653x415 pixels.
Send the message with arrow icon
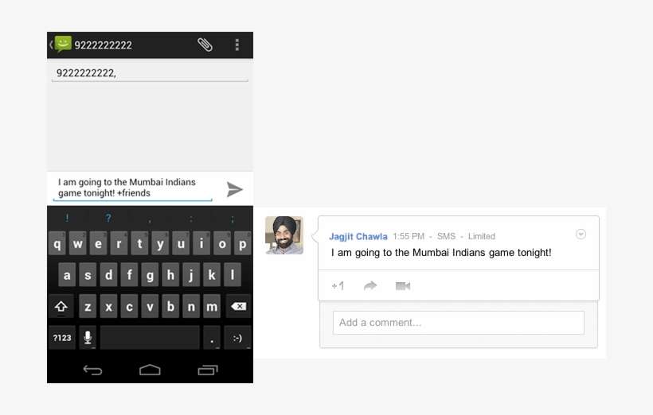tap(234, 189)
